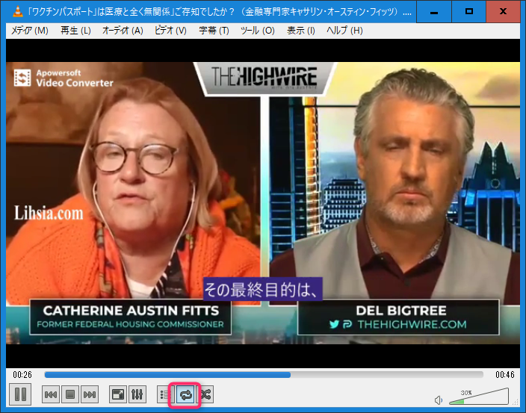Seek within the playback progress bar
Viewport: 526px width, 413px height.
point(263,375)
